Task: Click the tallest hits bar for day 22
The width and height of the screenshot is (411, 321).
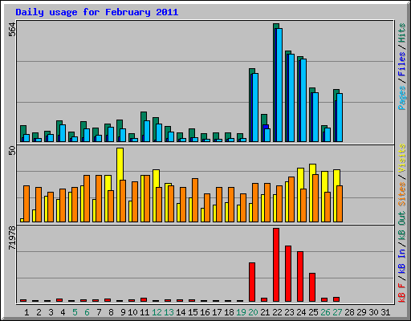Action: (x=275, y=83)
